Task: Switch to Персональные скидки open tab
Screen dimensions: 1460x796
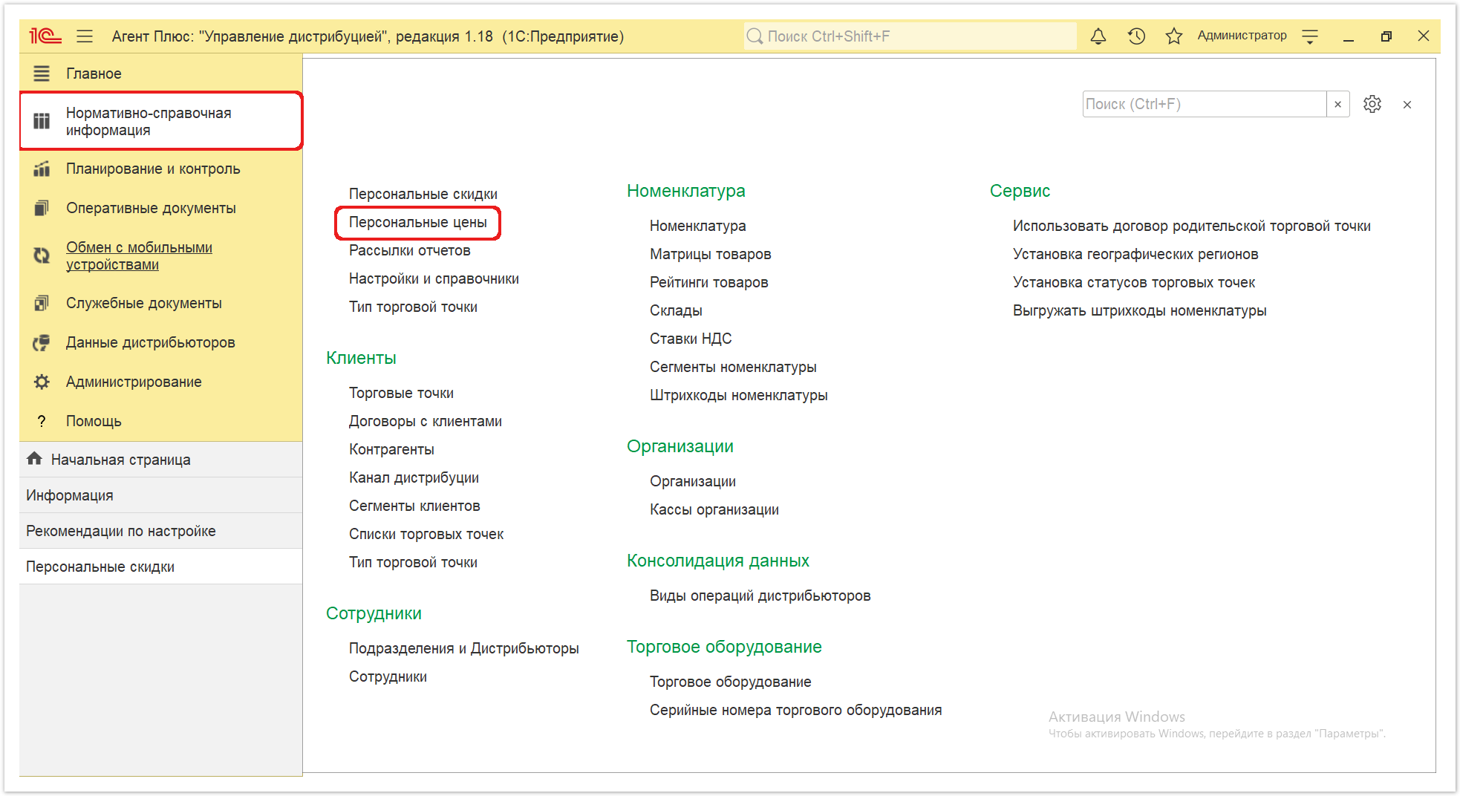Action: (x=161, y=567)
